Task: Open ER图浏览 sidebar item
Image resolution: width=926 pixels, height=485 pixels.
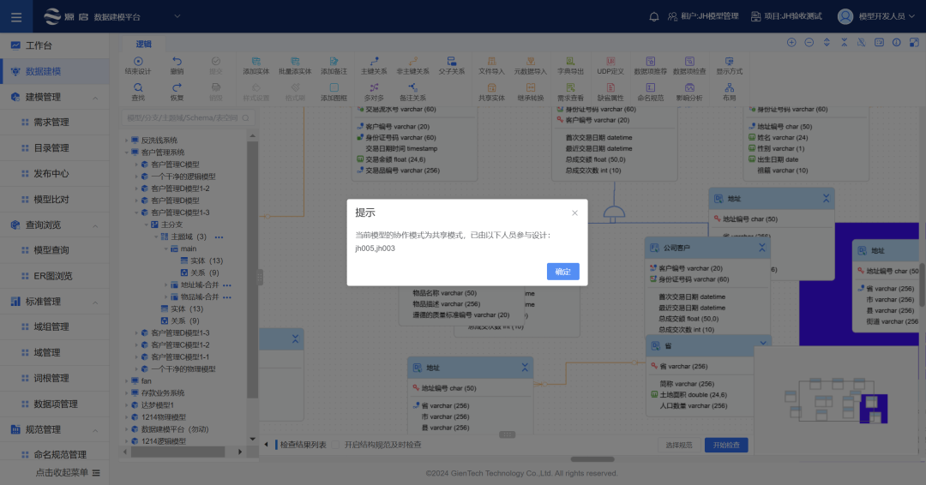Action: [x=54, y=276]
